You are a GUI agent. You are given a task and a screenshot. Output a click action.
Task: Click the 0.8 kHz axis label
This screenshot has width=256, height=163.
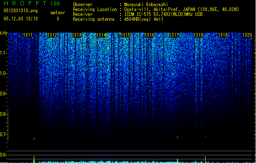point(3,114)
